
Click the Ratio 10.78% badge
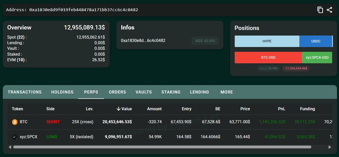pos(269,68)
